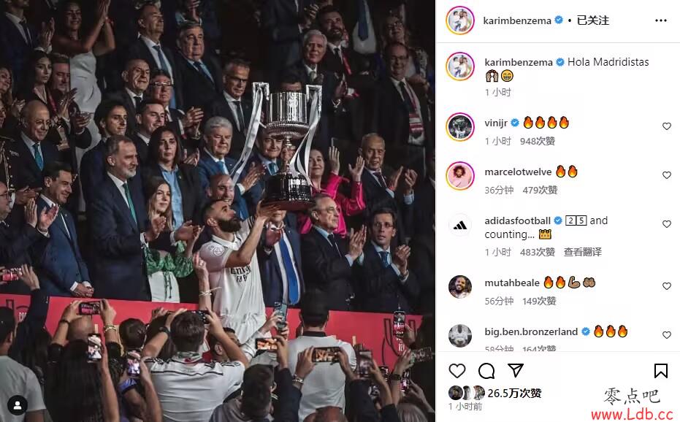
Task: Open adidasfootball's profile avatar
Action: pos(459,225)
